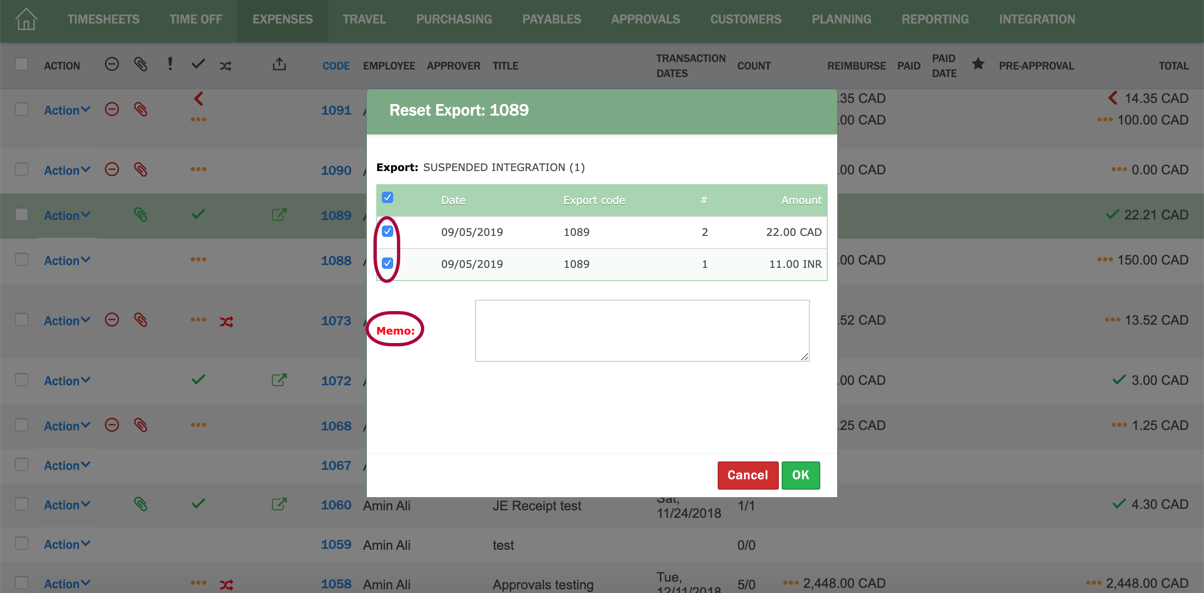
Task: Click the red chevron rejection icon on row 1091
Action: 198,99
